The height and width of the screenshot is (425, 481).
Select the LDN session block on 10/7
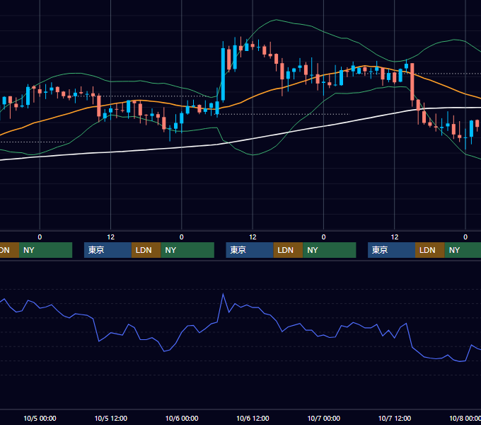(x=430, y=250)
